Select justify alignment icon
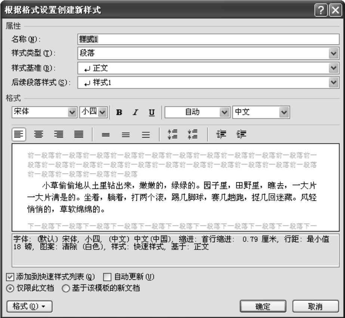Viewport: 345px width, 318px height. tap(78, 134)
